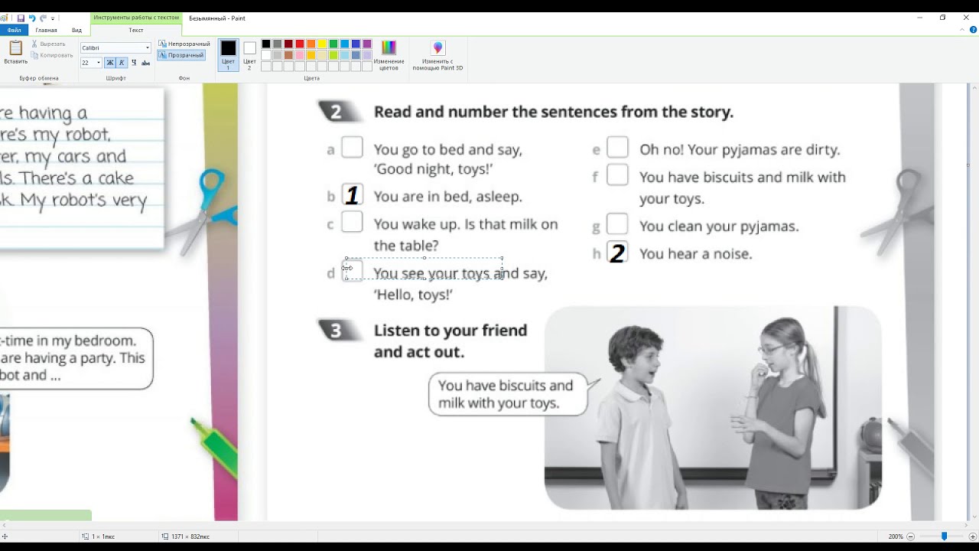Click checkbox beside 'You go to bed'
This screenshot has width=979, height=551.
[352, 147]
